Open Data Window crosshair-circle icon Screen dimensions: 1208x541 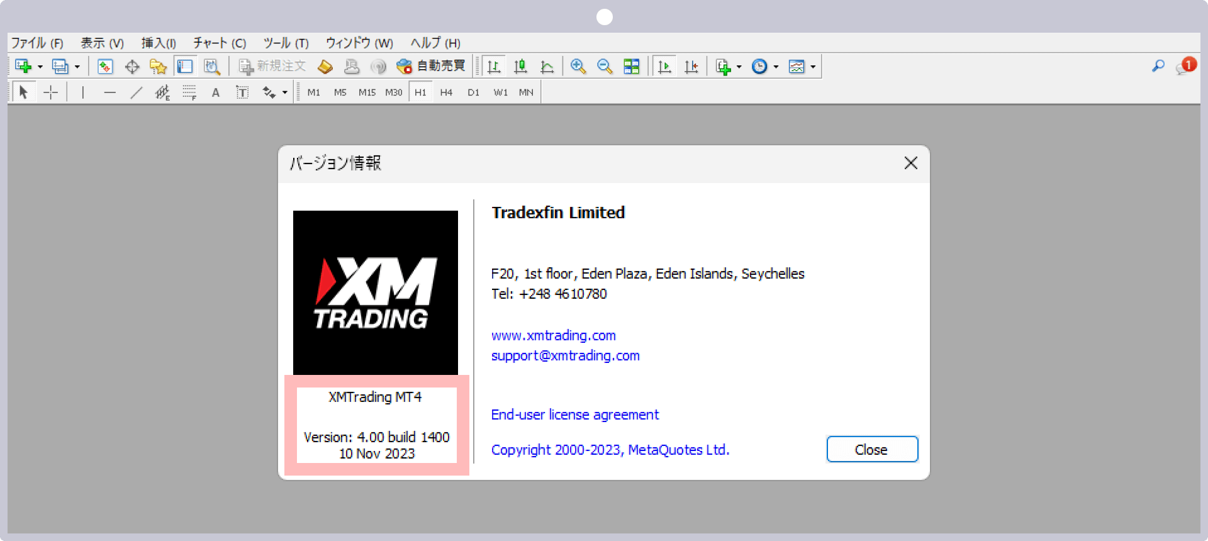[132, 66]
